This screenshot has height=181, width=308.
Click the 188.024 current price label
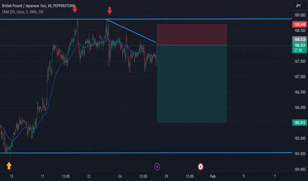299,45
